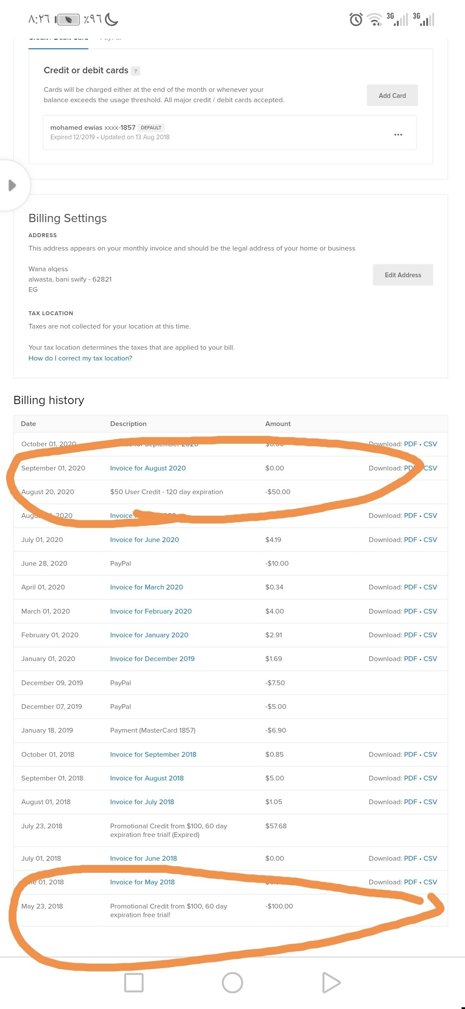Image resolution: width=465 pixels, height=1009 pixels.
Task: Download PDF for February 2020 invoice
Action: tap(410, 611)
